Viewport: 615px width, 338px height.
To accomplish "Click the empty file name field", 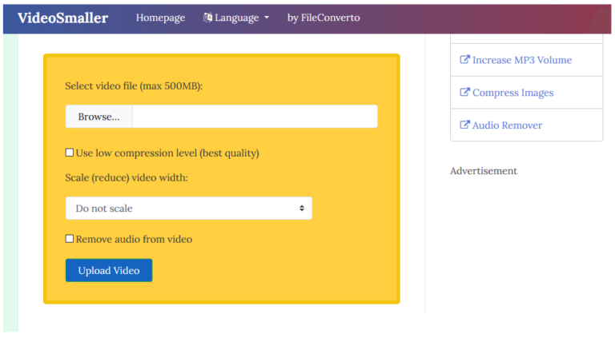I will (255, 117).
